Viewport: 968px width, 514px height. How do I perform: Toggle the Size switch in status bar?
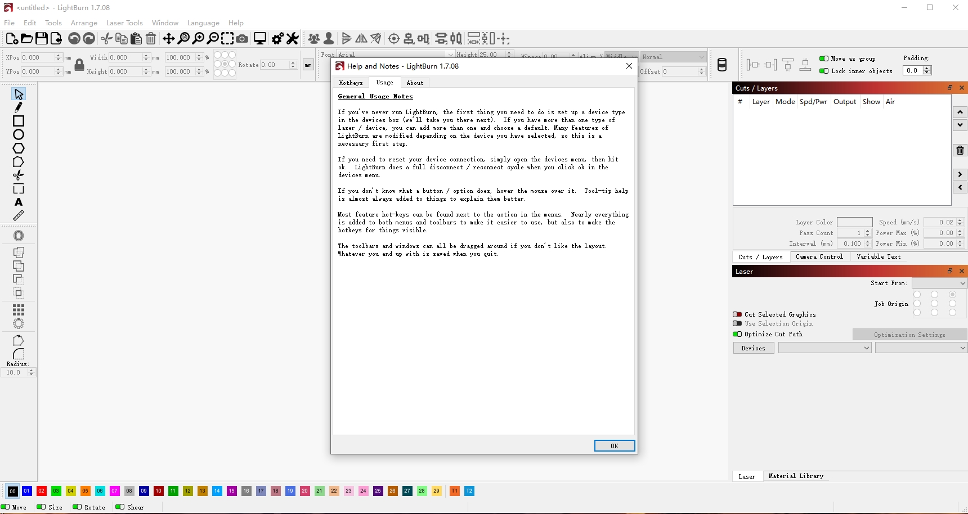41,507
